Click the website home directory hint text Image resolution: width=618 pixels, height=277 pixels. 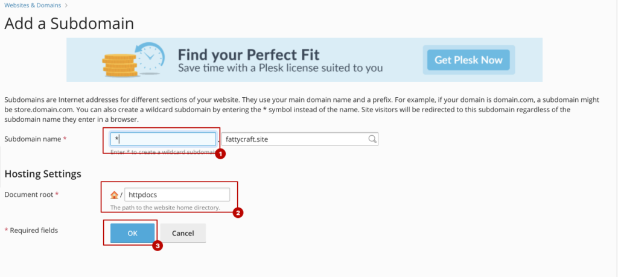click(165, 207)
